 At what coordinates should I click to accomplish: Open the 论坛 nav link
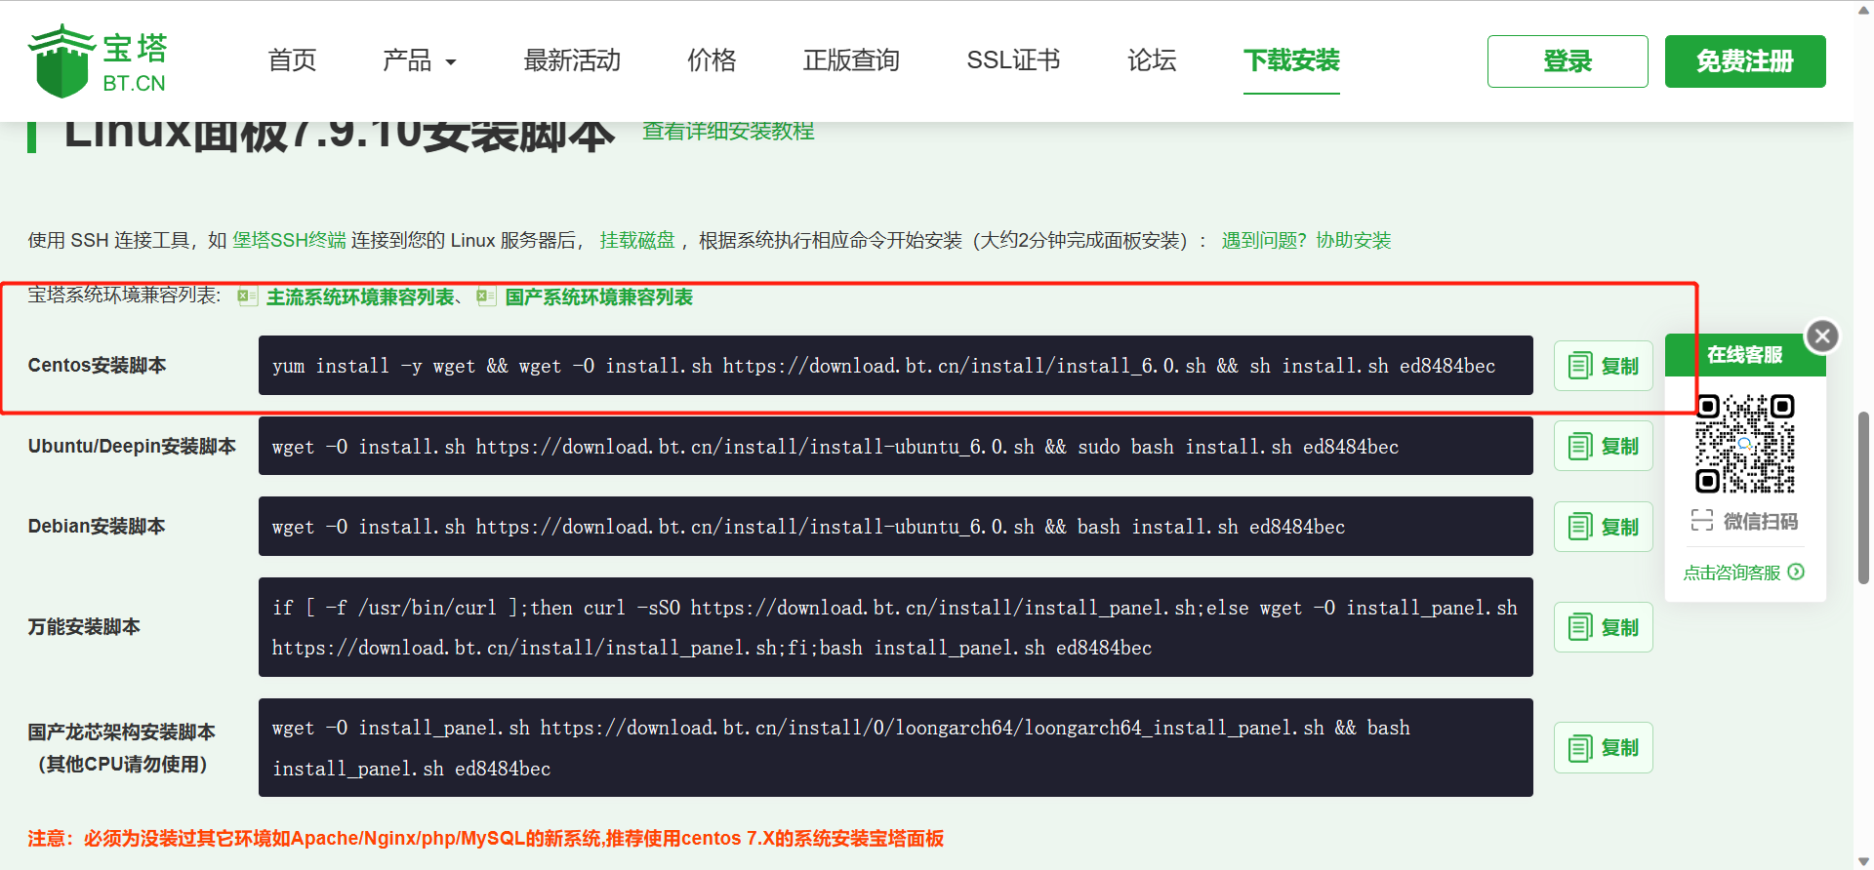click(1151, 60)
